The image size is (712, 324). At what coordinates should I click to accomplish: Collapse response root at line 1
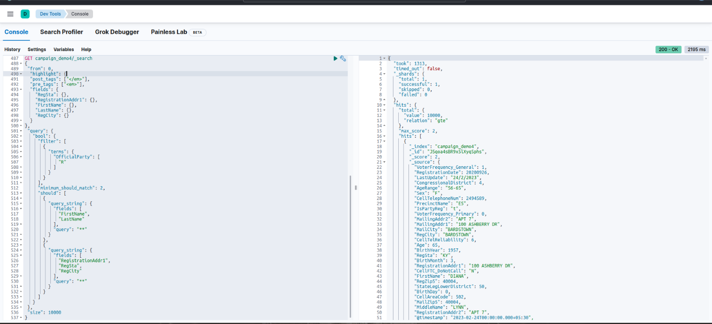(384, 58)
